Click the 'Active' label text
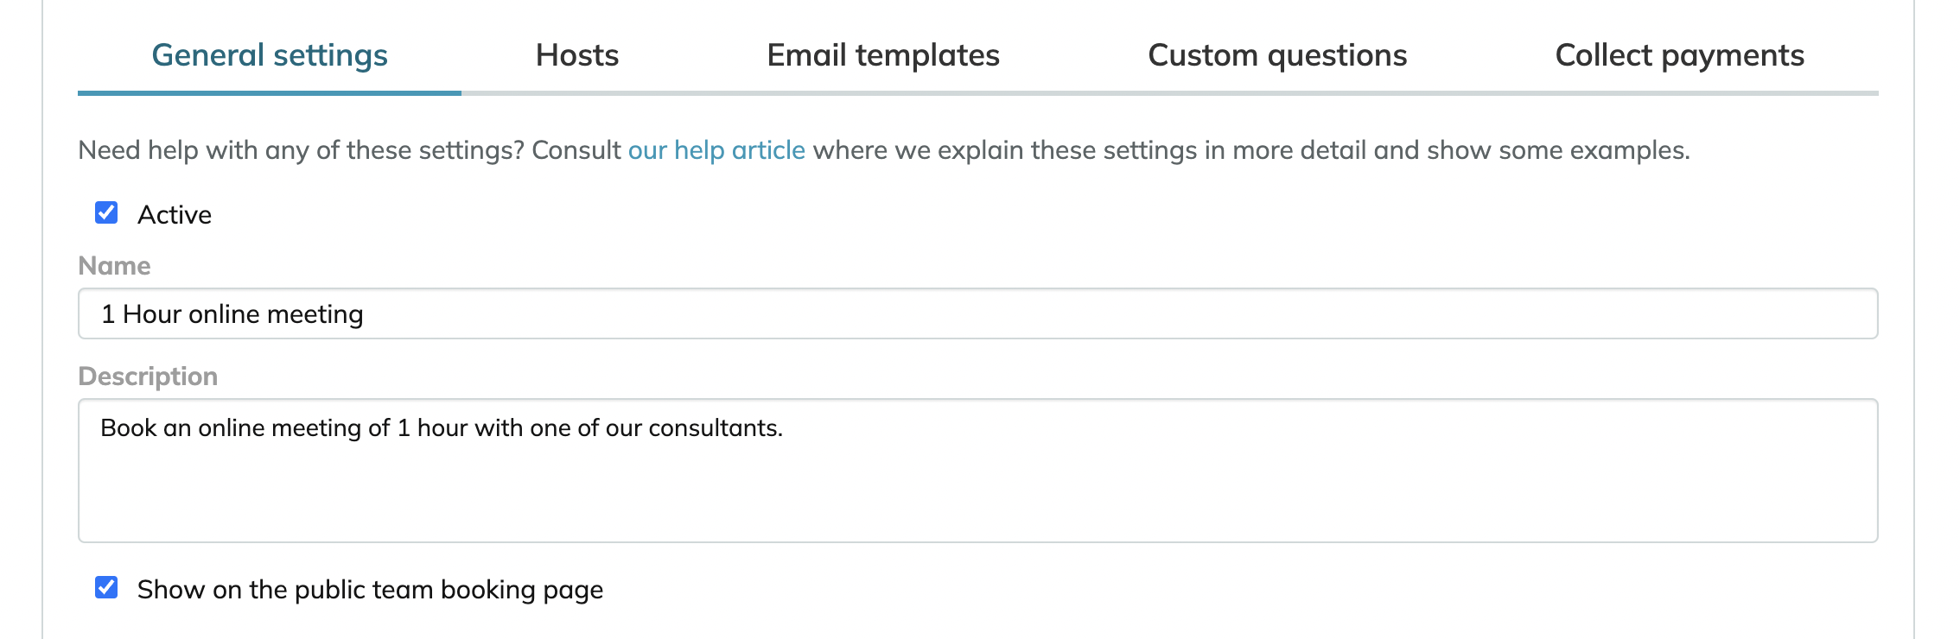The width and height of the screenshot is (1960, 639). (175, 214)
